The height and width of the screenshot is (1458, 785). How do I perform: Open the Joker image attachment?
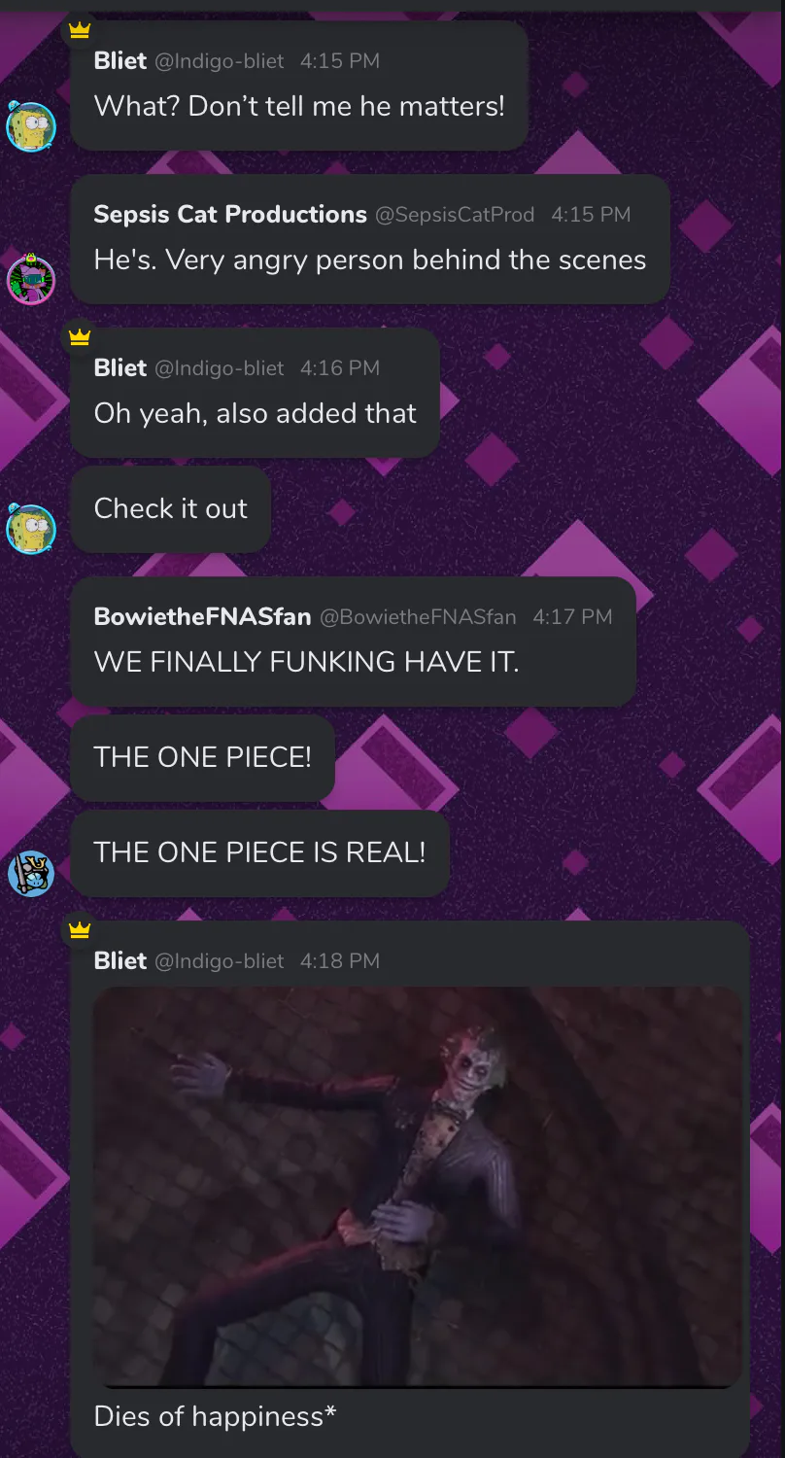(417, 1187)
